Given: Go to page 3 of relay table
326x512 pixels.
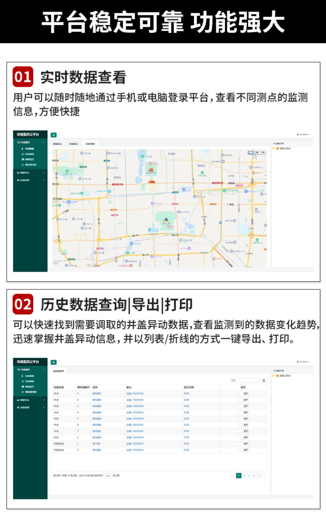Looking at the screenshot, I should tap(249, 475).
